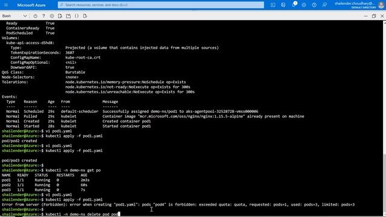
Task: Click 'kubectl -n demo-ns get po' command
Action: (73, 170)
